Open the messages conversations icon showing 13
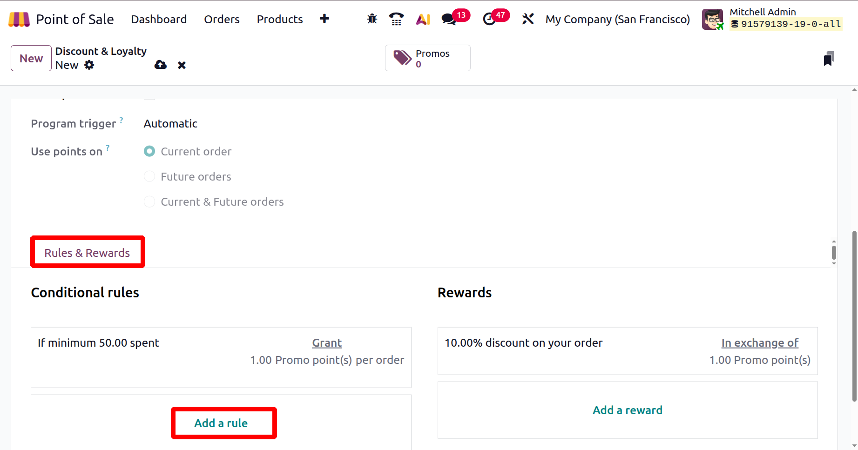The image size is (858, 450). pos(448,20)
